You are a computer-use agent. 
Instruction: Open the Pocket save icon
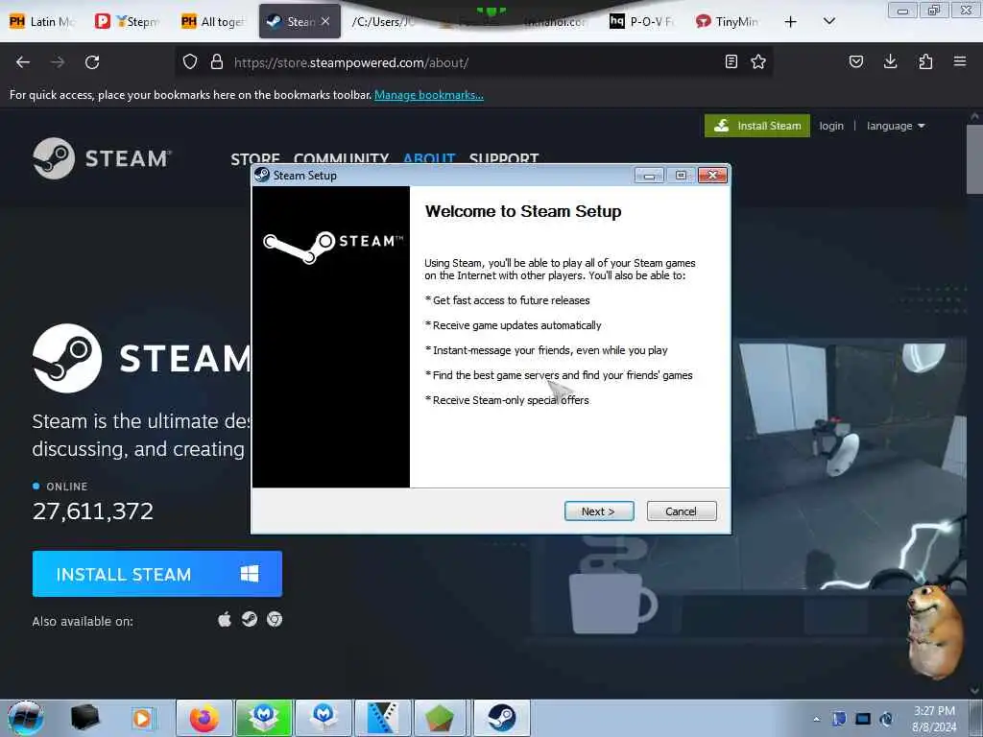855,61
